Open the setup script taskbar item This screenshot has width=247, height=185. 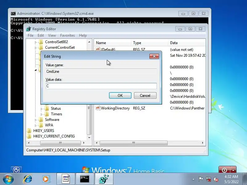pos(65,179)
